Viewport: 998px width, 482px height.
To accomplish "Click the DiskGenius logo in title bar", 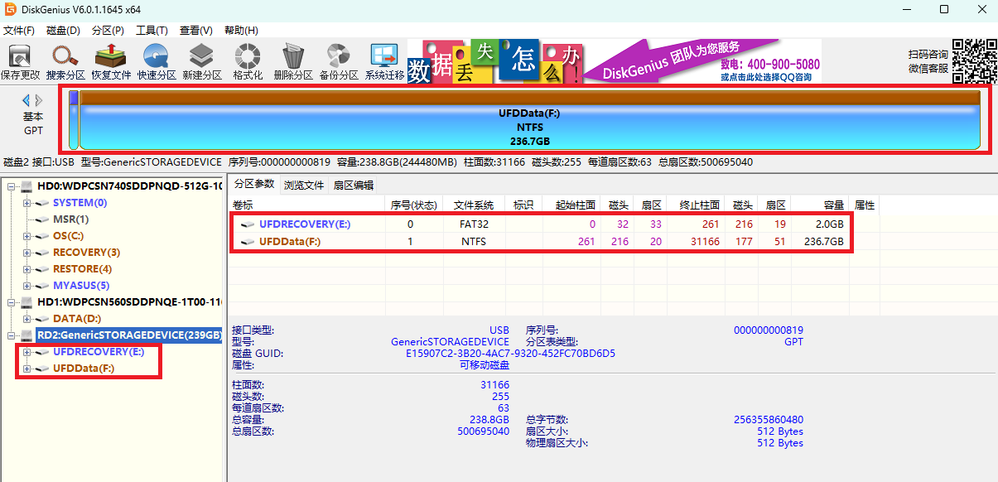I will point(10,9).
